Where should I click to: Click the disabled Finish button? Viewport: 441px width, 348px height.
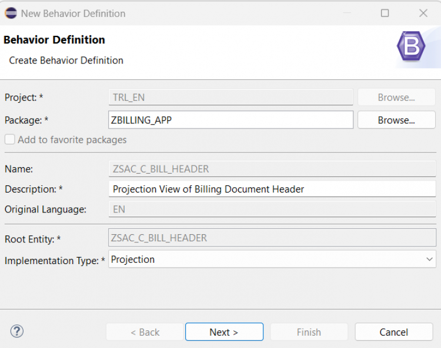tap(309, 332)
